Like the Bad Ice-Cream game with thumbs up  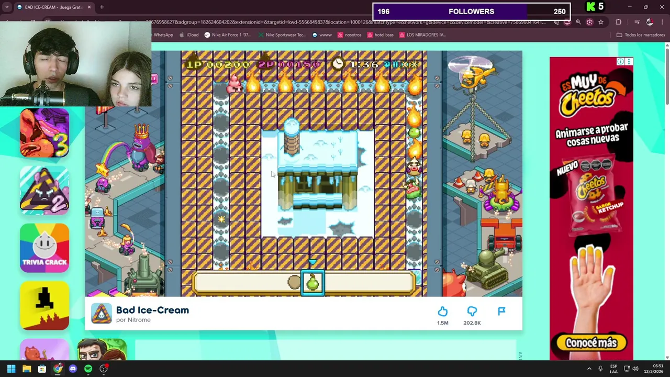(x=442, y=312)
